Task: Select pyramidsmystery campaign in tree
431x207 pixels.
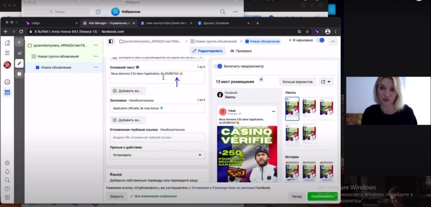Action: (x=64, y=45)
